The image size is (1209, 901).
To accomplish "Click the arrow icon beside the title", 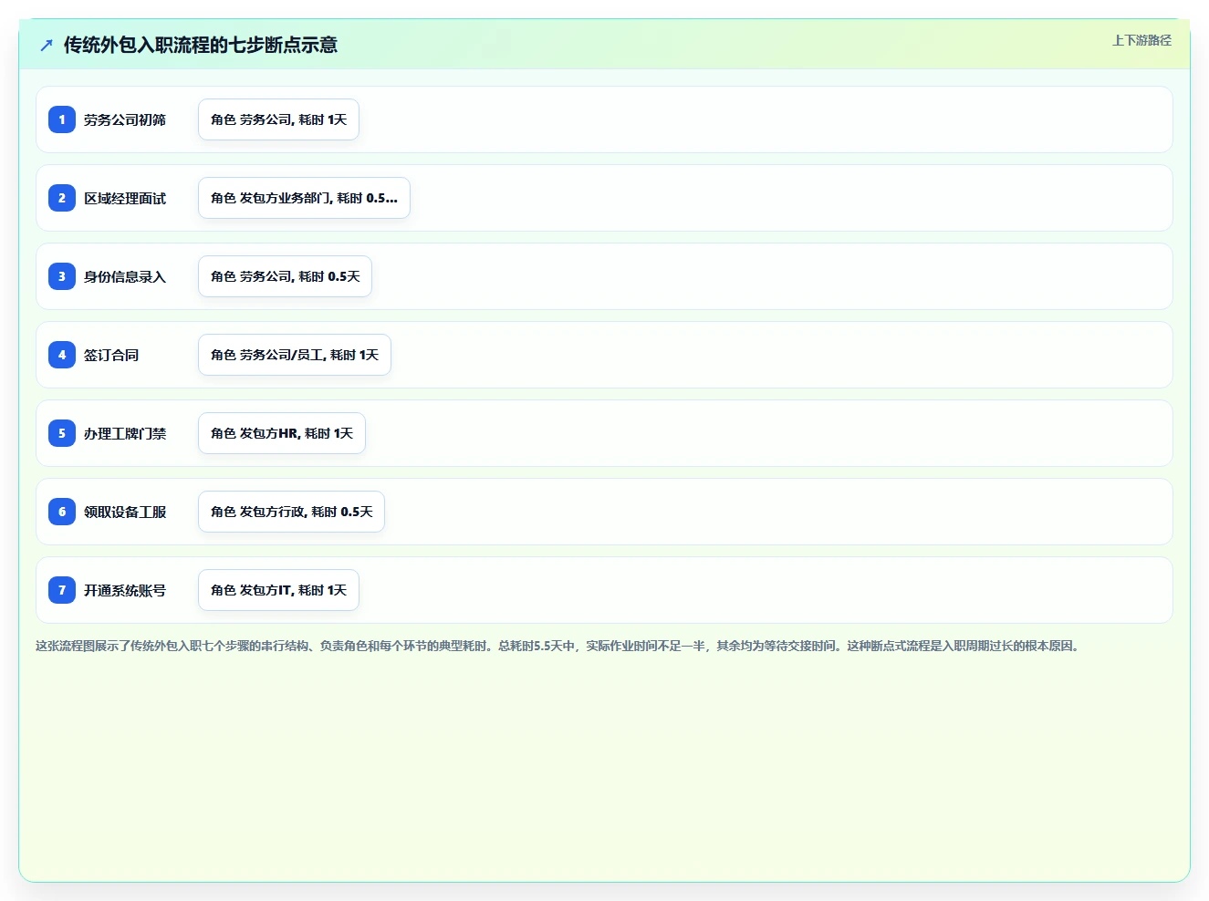I will 47,45.
